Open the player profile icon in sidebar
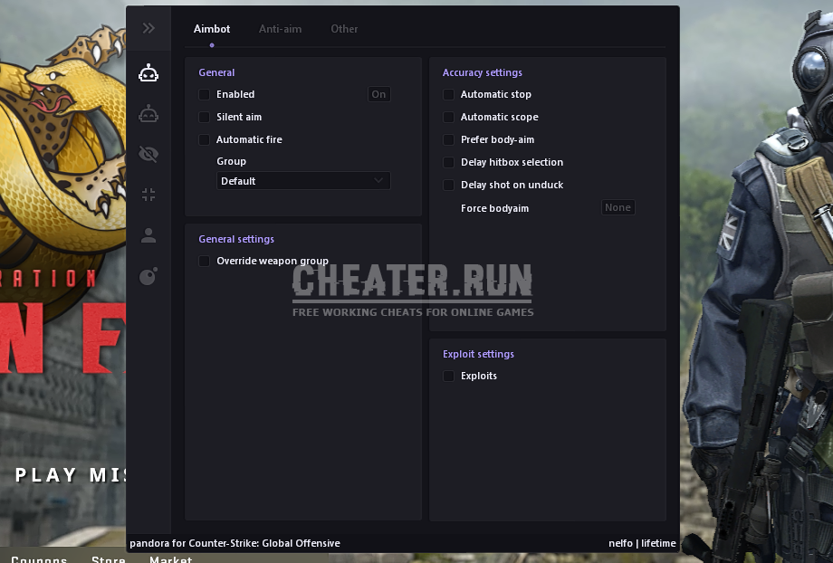The height and width of the screenshot is (563, 833). pos(148,235)
